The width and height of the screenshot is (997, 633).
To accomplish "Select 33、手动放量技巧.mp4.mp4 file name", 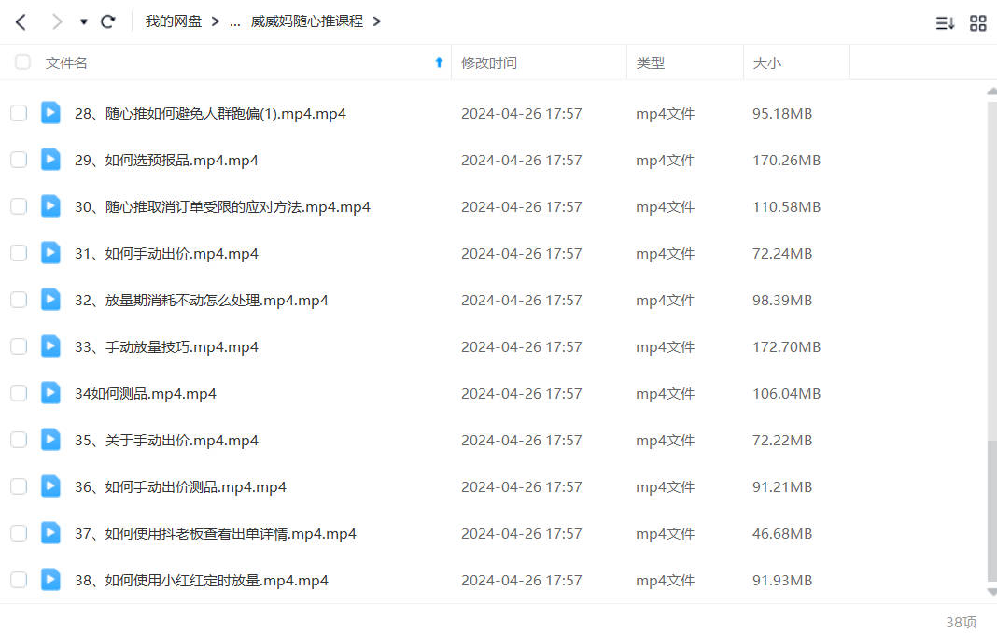I will point(166,347).
